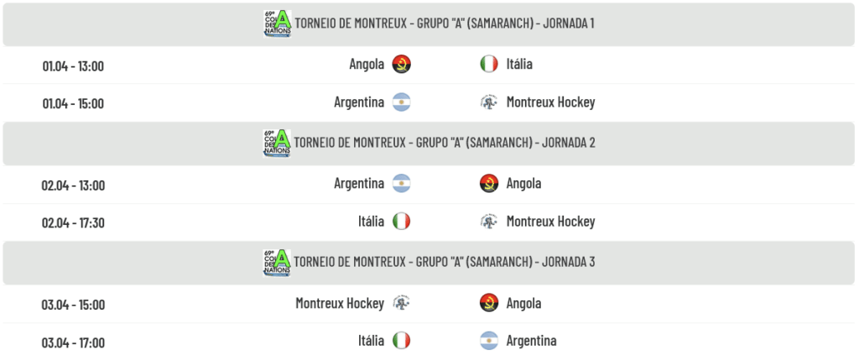The image size is (859, 360).
Task: Click Argentina flag in 01.04 15:00 match
Action: [401, 102]
